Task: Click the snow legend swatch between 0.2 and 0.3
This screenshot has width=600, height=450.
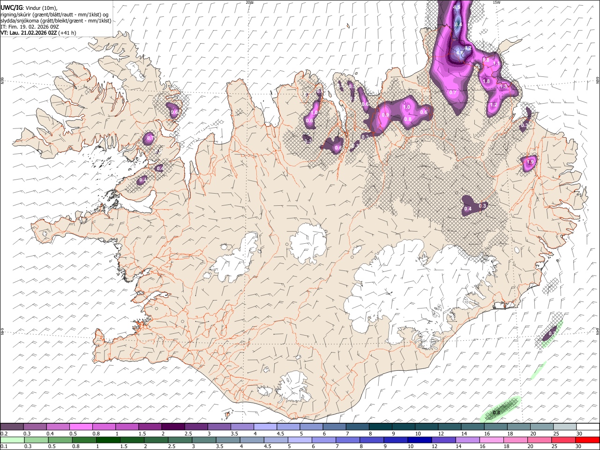Action: click(x=12, y=427)
